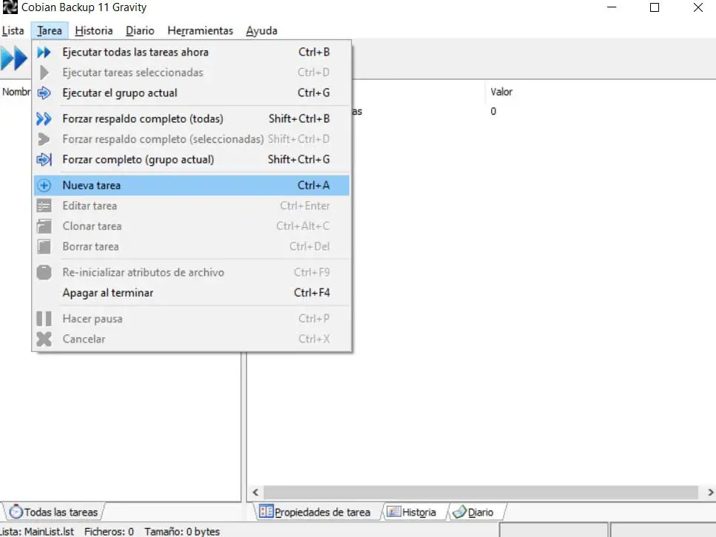Click the double-arrow run all tasks toolbar icon
Screen dimensions: 716x537
(14, 58)
